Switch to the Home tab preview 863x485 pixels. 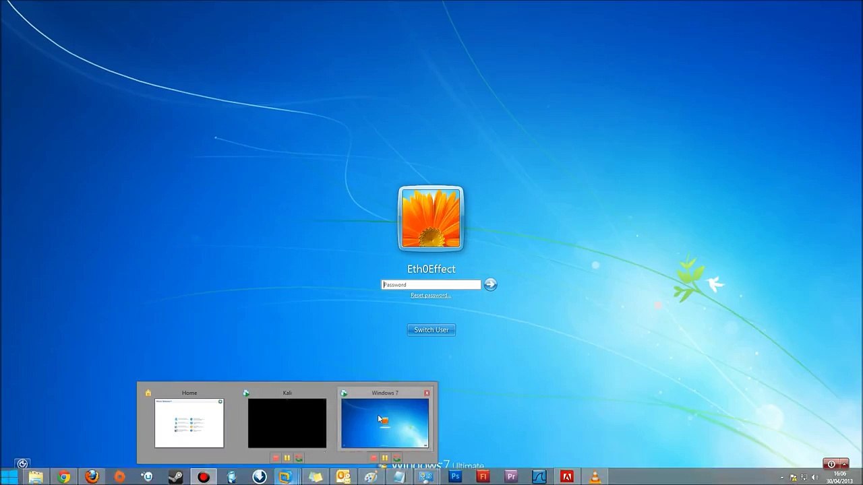[189, 423]
